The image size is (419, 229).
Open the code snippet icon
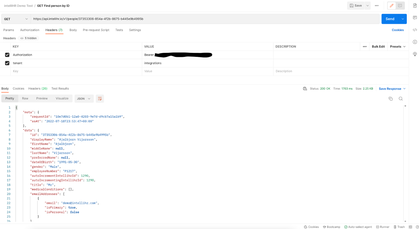pyautogui.click(x=415, y=30)
